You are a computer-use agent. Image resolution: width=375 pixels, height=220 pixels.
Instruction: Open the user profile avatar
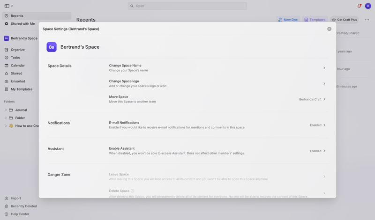368,6
